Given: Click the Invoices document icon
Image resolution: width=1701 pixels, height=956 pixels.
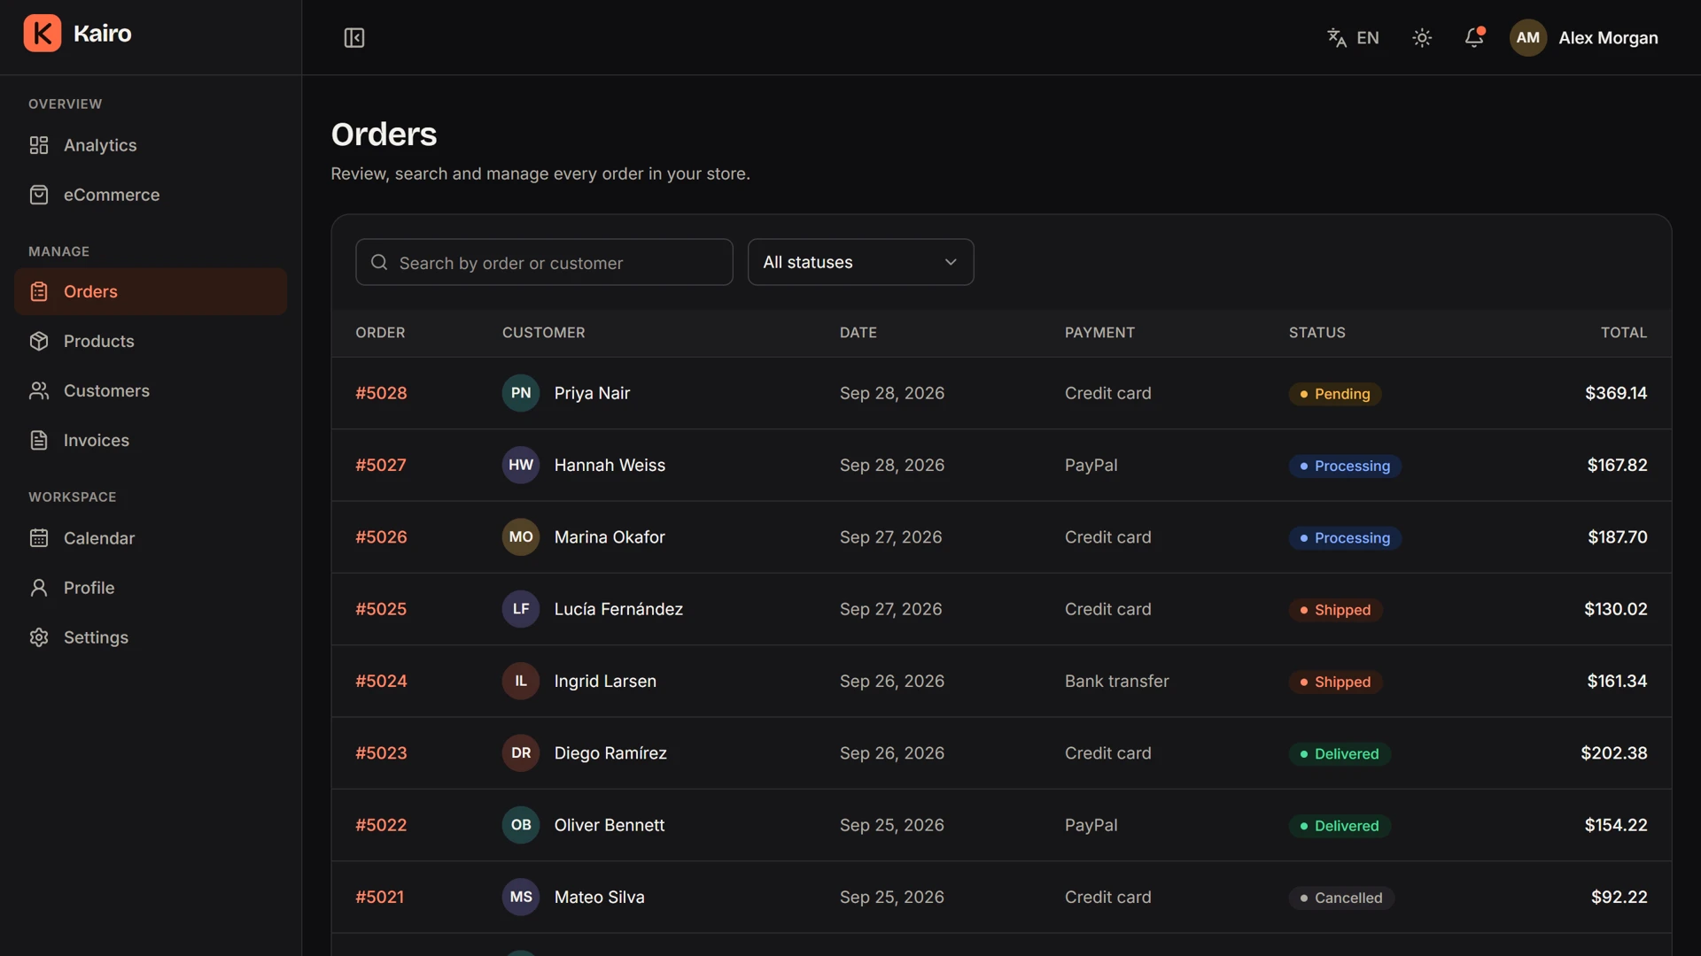Looking at the screenshot, I should [x=39, y=440].
